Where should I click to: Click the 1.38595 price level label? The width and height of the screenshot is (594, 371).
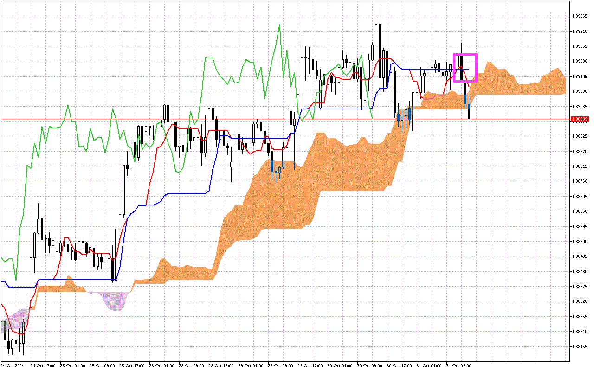pos(580,227)
